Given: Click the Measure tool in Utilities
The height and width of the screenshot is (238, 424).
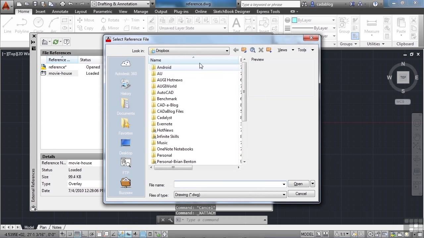Looking at the screenshot, I should 372,25.
